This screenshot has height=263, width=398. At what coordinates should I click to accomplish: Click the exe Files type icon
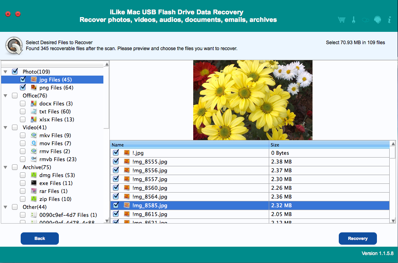pyautogui.click(x=34, y=183)
